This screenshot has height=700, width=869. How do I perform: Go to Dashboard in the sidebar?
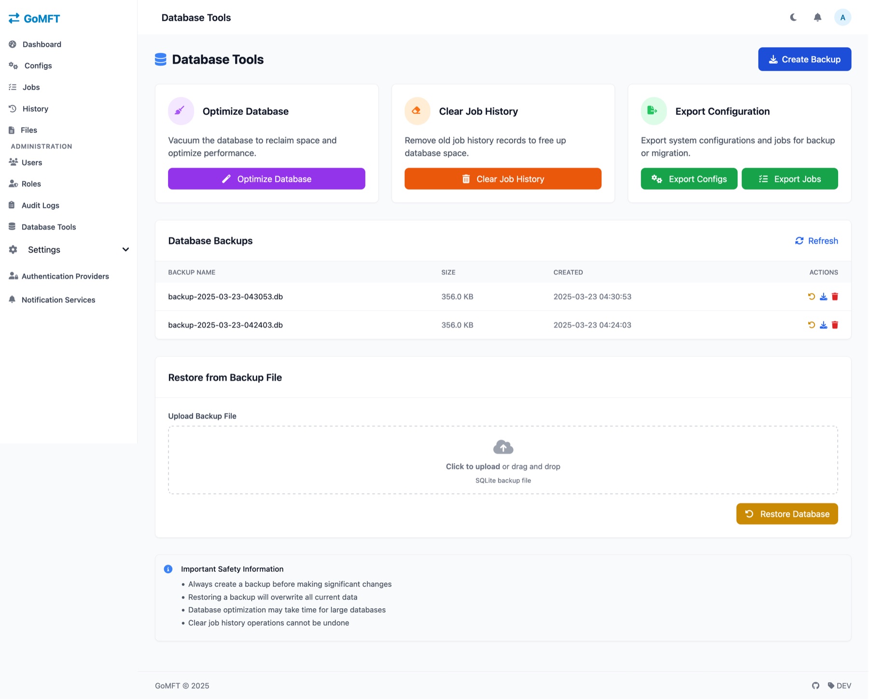(x=35, y=44)
